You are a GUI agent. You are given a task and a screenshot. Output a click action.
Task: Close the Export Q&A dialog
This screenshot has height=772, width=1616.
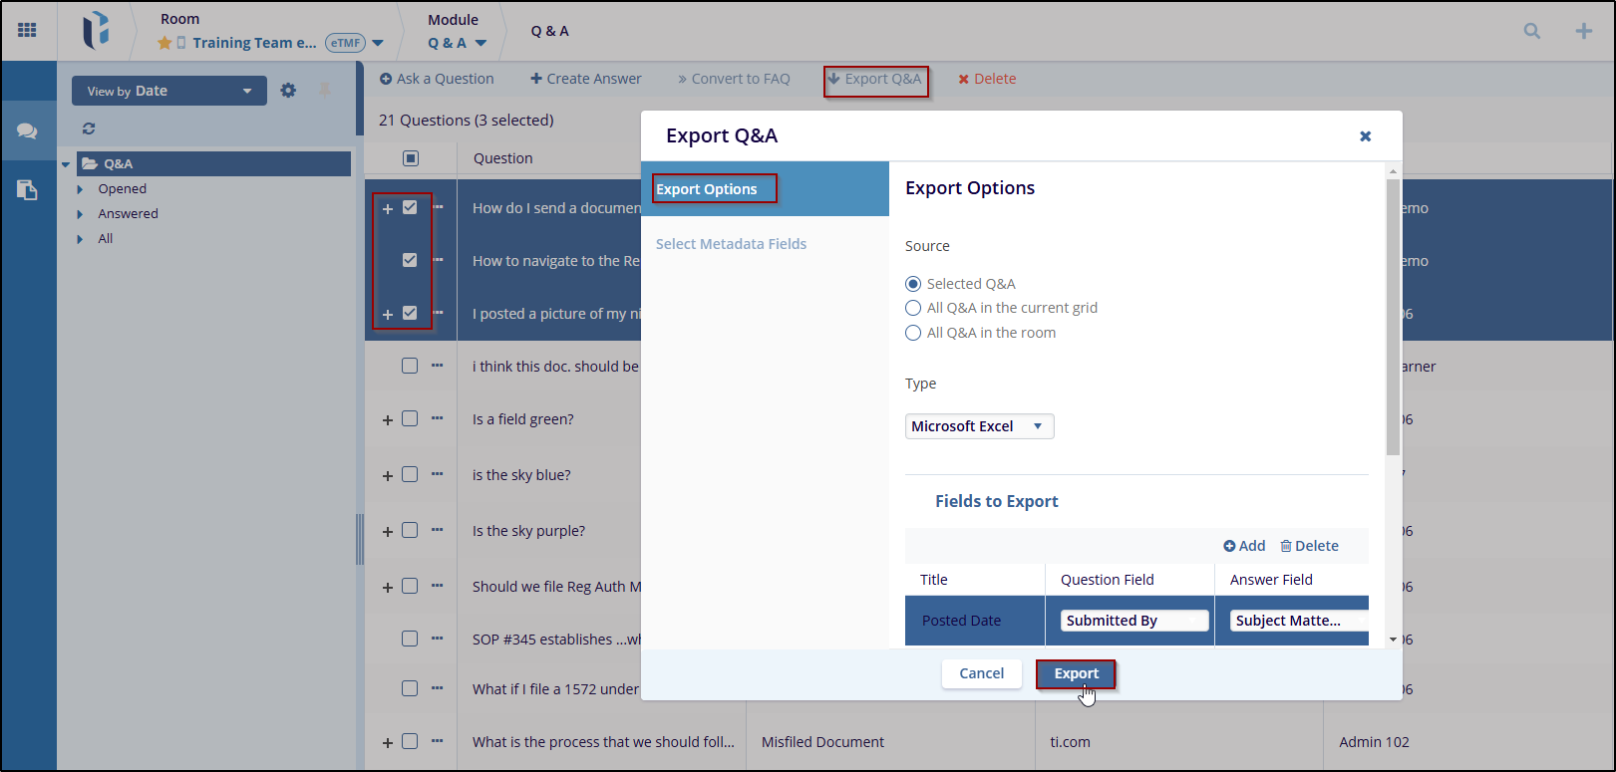[1365, 136]
